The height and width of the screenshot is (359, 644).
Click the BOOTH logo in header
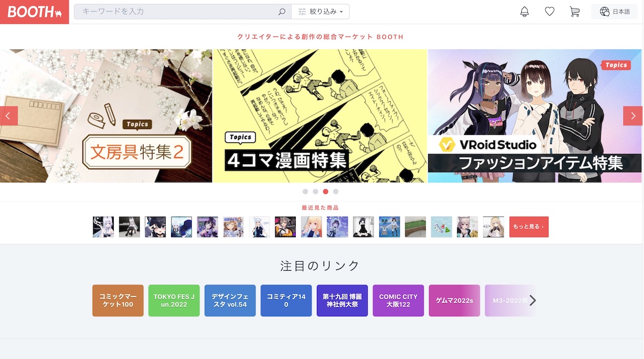(x=34, y=12)
